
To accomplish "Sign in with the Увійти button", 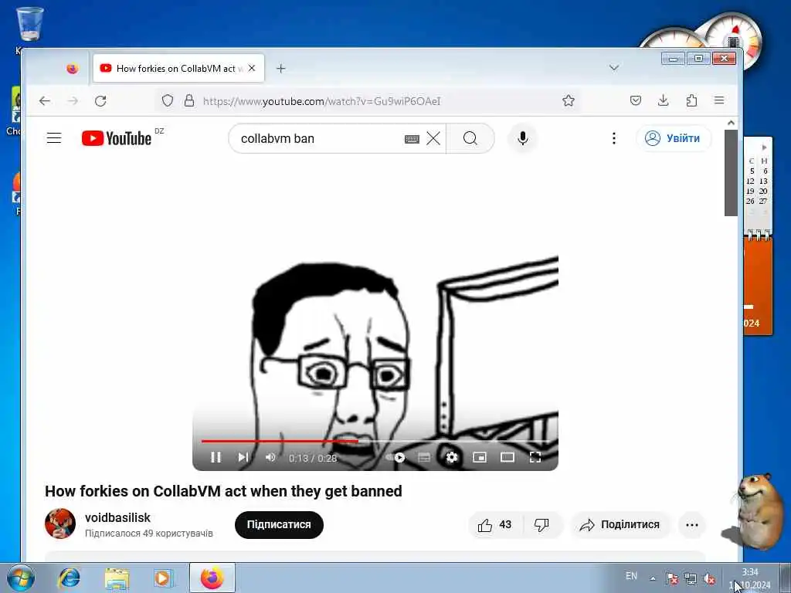I will (674, 138).
